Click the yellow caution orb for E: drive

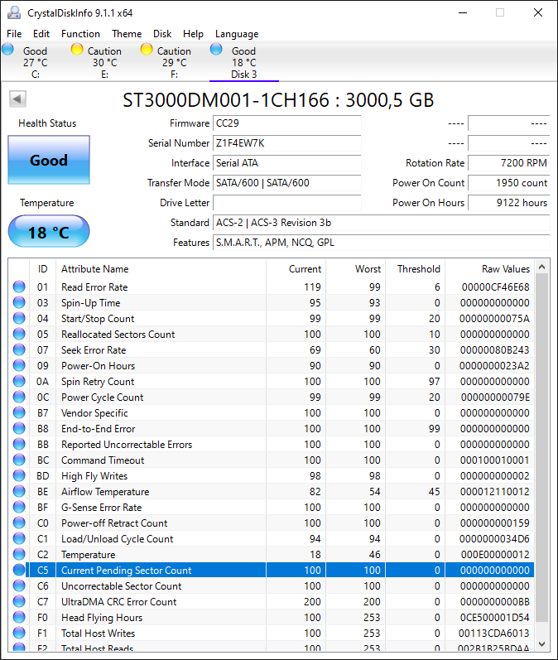pos(77,49)
